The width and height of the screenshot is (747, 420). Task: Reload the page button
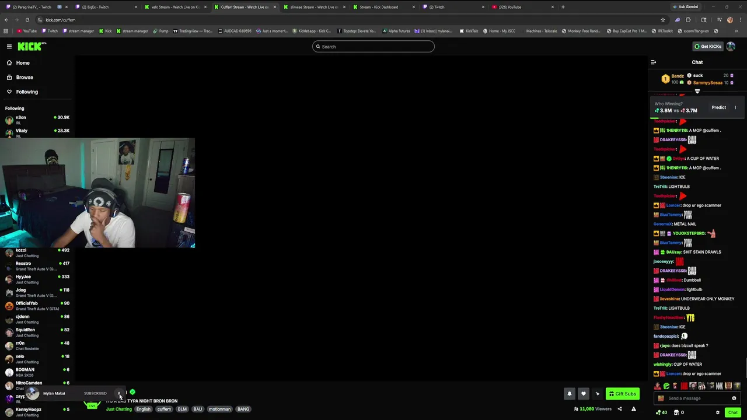(27, 20)
